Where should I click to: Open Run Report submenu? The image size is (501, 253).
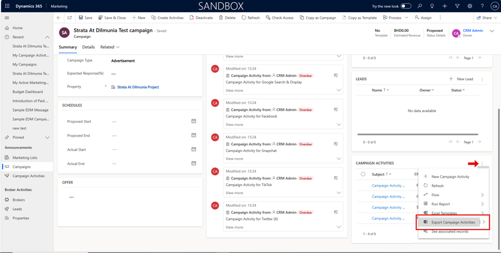click(x=453, y=204)
